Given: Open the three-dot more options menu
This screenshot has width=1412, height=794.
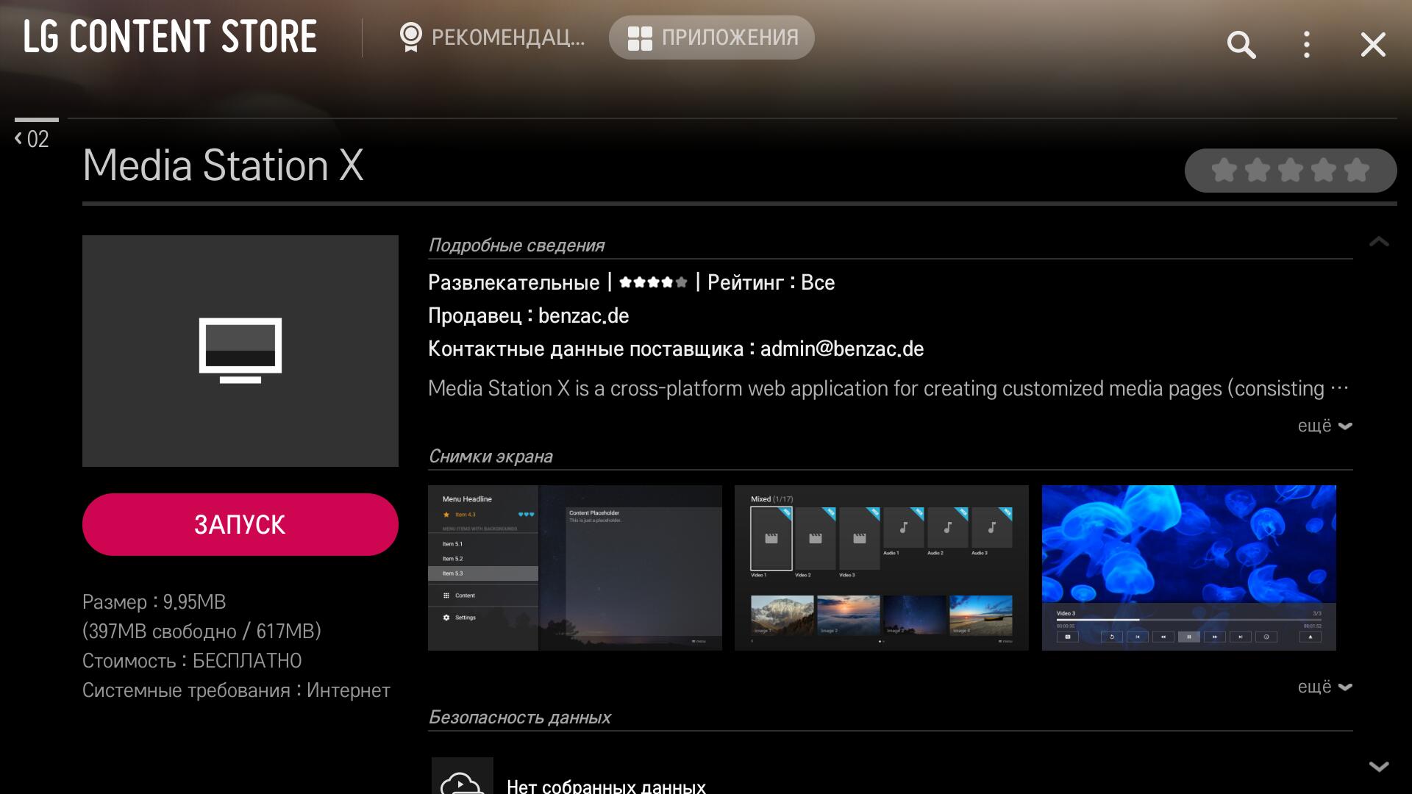Looking at the screenshot, I should click(1307, 45).
